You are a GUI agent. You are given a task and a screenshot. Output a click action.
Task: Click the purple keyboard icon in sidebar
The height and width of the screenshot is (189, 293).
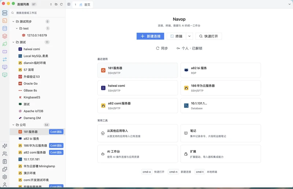[5, 51]
